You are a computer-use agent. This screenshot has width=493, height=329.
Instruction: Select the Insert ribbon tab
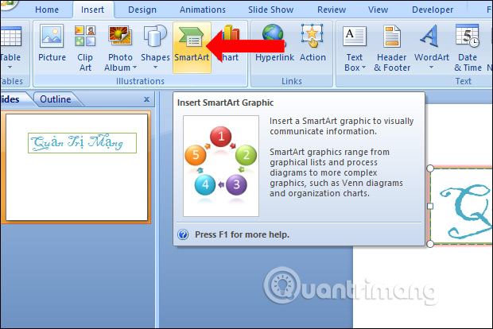click(92, 10)
